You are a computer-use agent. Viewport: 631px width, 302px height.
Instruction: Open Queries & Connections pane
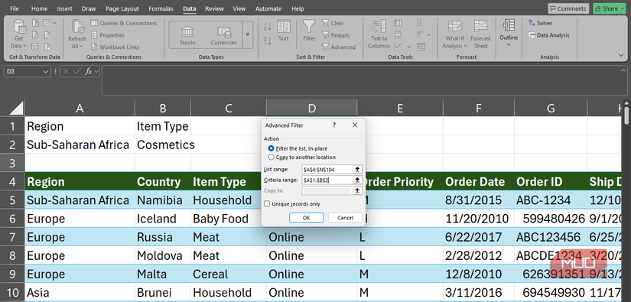coord(124,24)
